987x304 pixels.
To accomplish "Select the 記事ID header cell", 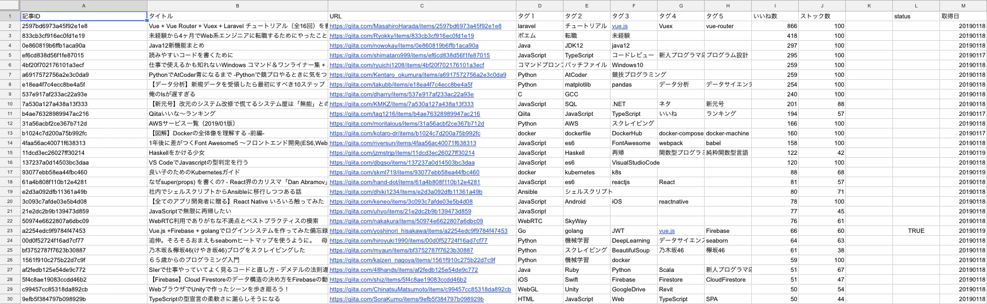I will pos(84,16).
